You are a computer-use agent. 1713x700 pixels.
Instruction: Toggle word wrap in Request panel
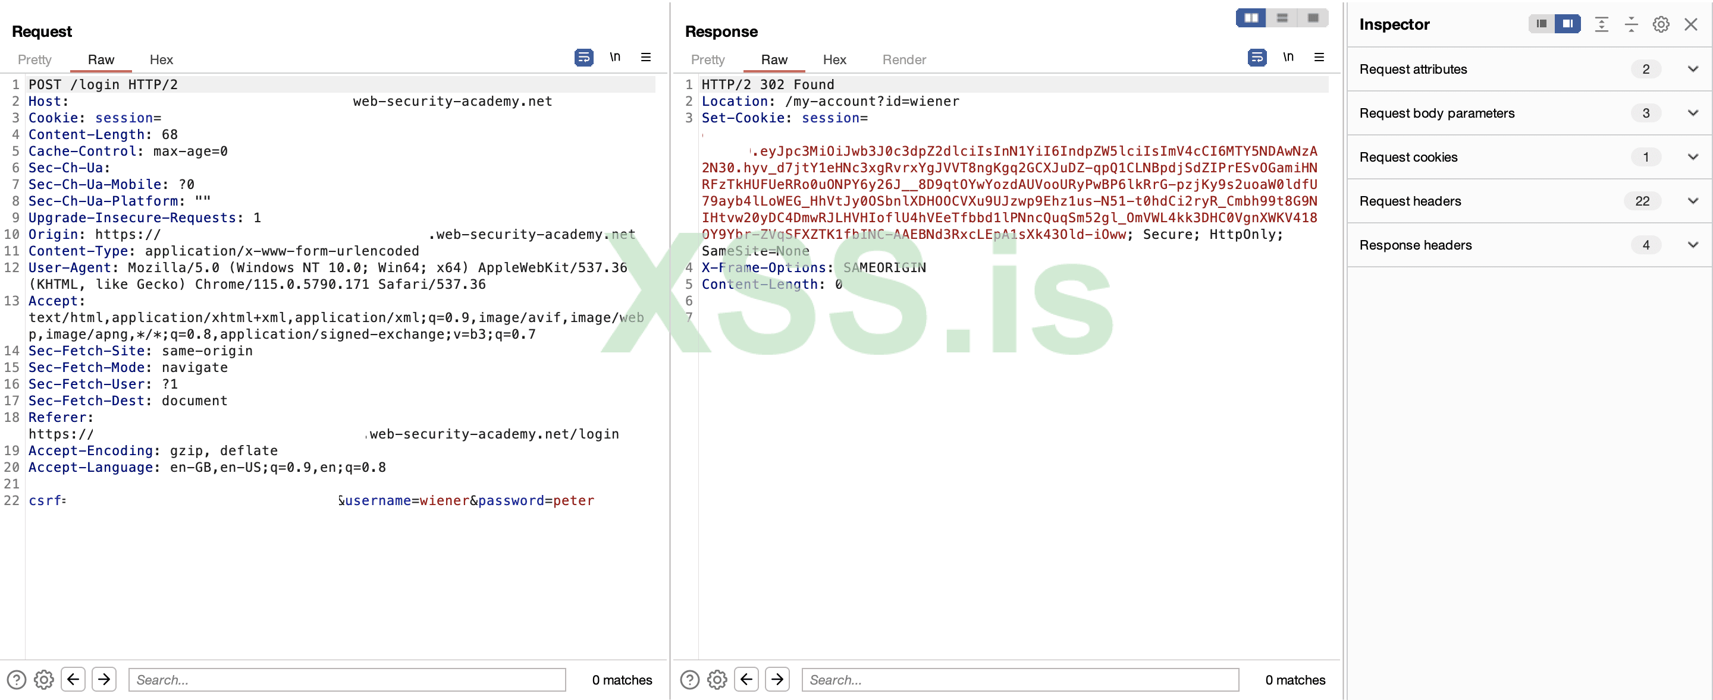pos(583,58)
